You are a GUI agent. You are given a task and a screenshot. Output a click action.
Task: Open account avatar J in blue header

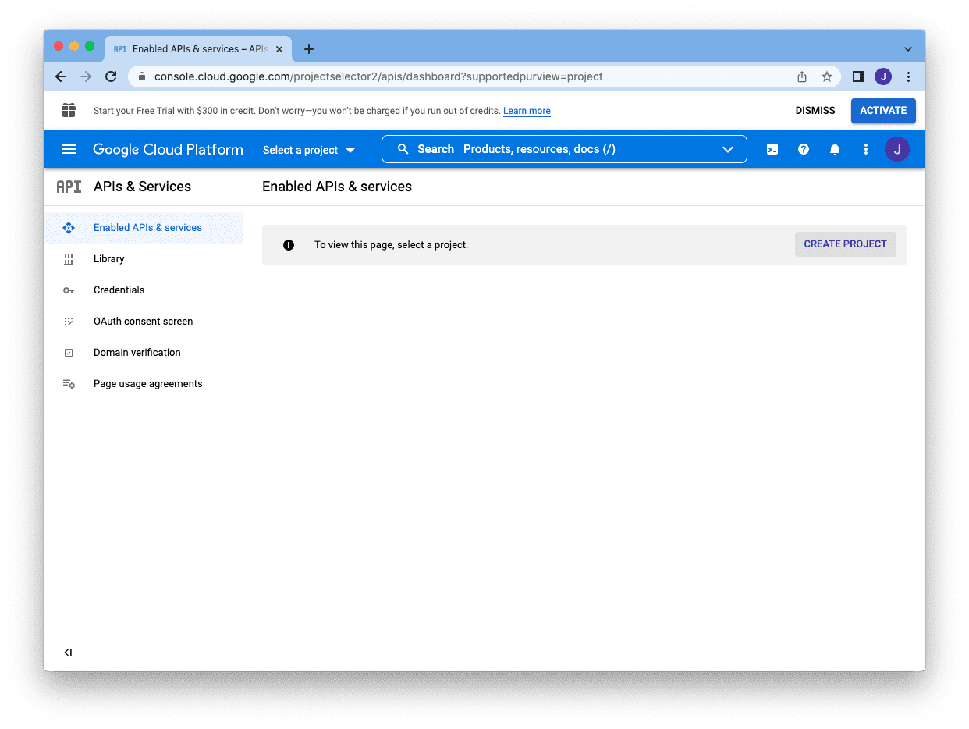897,149
